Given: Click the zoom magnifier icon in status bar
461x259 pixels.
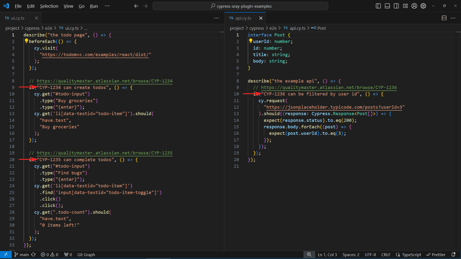Looking at the screenshot, I should click(x=309, y=254).
